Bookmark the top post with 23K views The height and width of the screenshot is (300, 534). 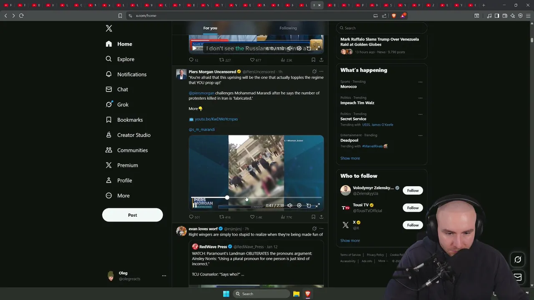click(x=313, y=60)
